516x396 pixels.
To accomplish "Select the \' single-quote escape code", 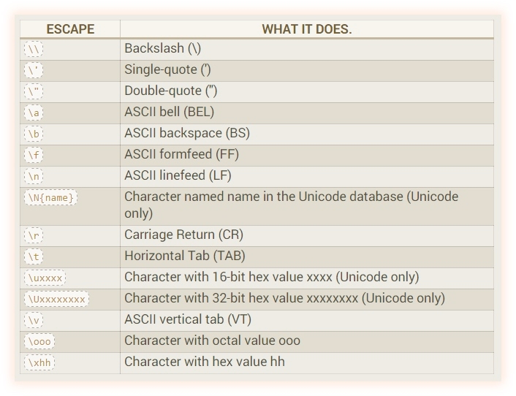I will tap(34, 70).
